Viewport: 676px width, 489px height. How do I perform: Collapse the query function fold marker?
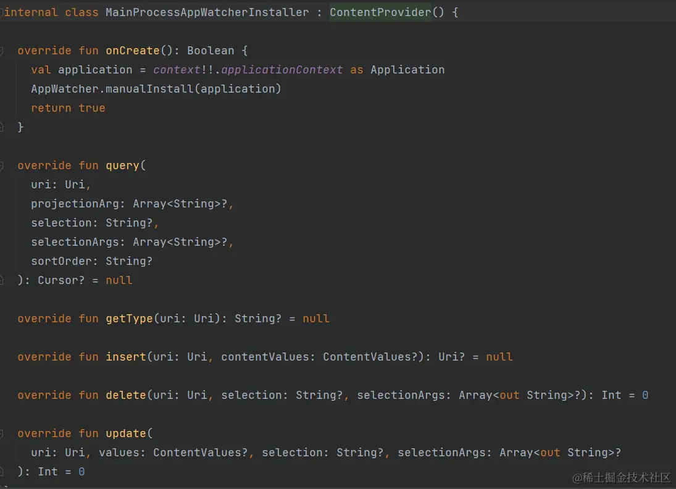click(2, 165)
